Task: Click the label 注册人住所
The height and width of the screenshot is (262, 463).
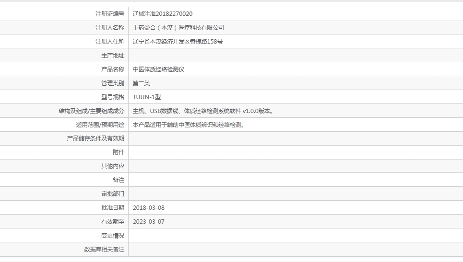Action: pyautogui.click(x=110, y=42)
